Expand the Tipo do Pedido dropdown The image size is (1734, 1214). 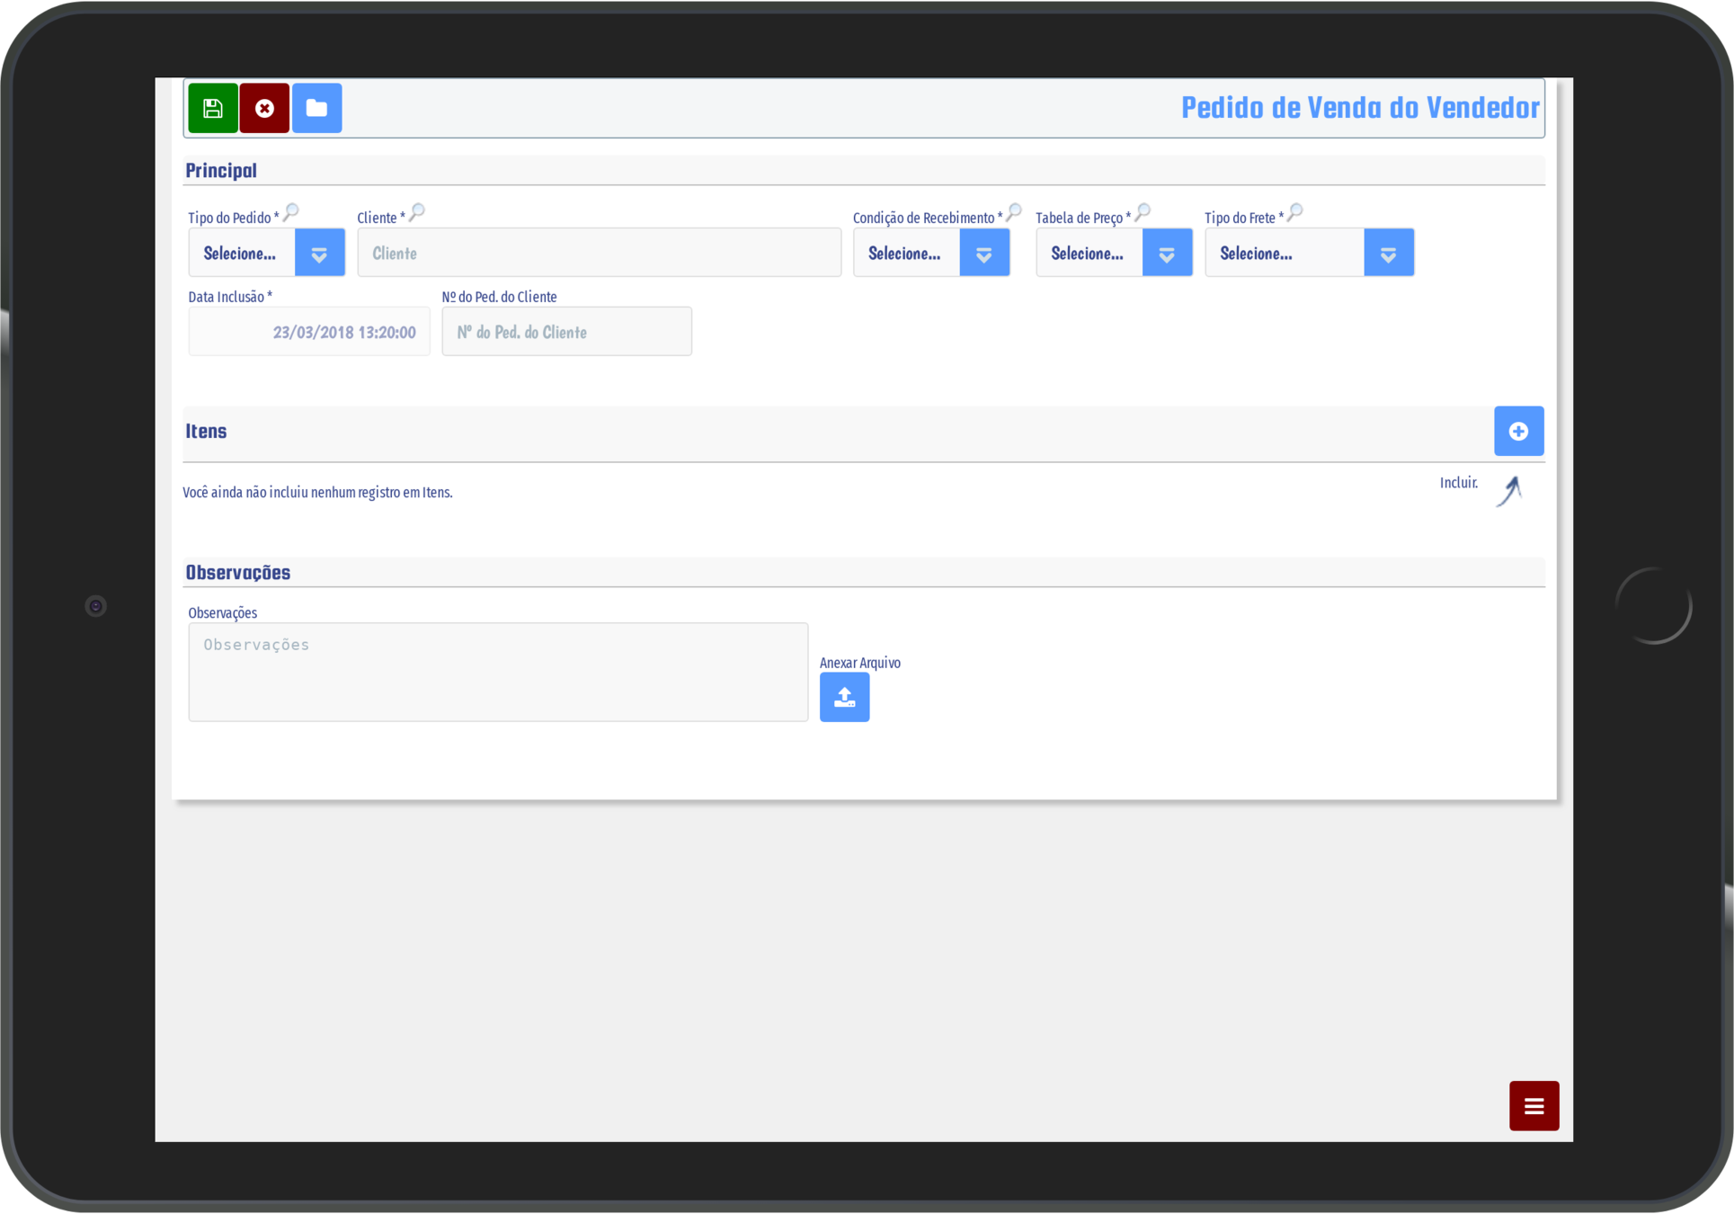pos(319,254)
